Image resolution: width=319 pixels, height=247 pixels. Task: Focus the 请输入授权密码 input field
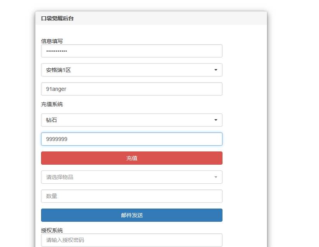132,240
